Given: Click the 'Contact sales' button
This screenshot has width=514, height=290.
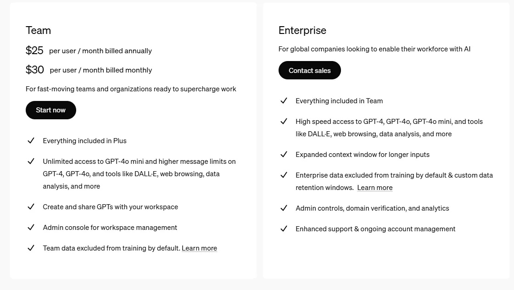Looking at the screenshot, I should click(x=309, y=70).
